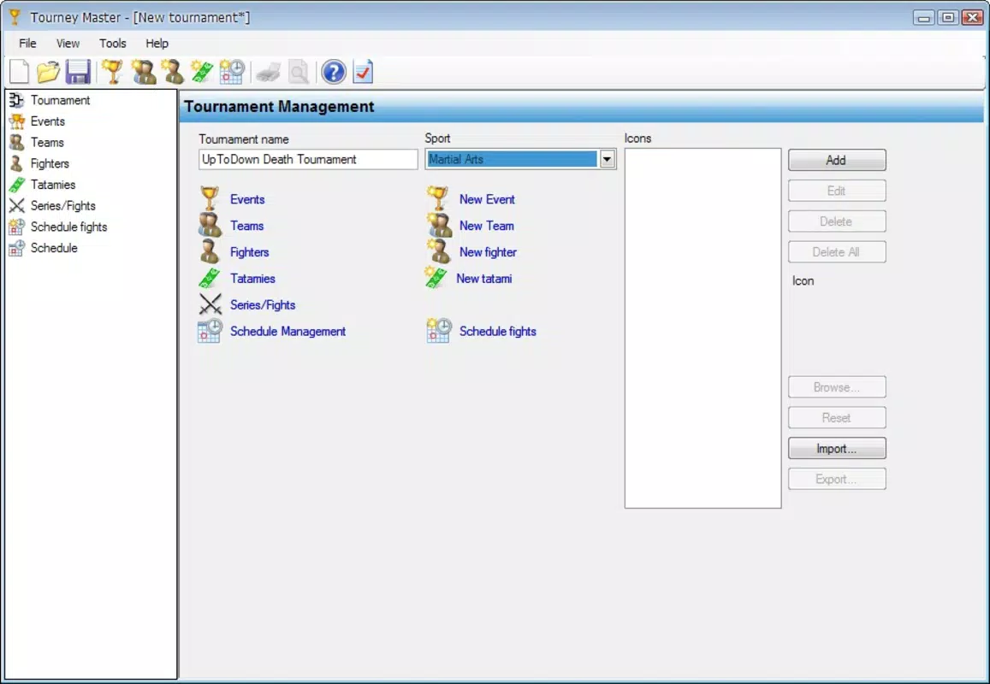Select Schedule fights in the sidebar

(68, 227)
